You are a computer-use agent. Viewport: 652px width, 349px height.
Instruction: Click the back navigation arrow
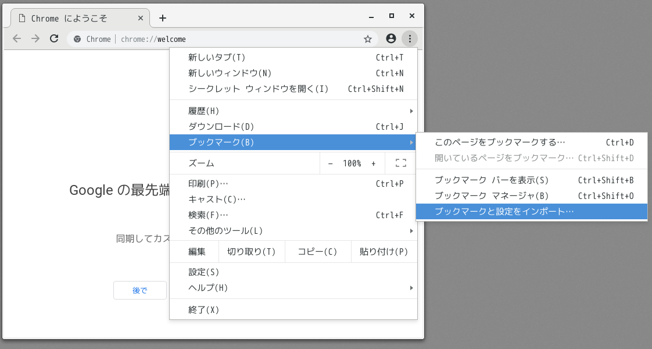(17, 39)
